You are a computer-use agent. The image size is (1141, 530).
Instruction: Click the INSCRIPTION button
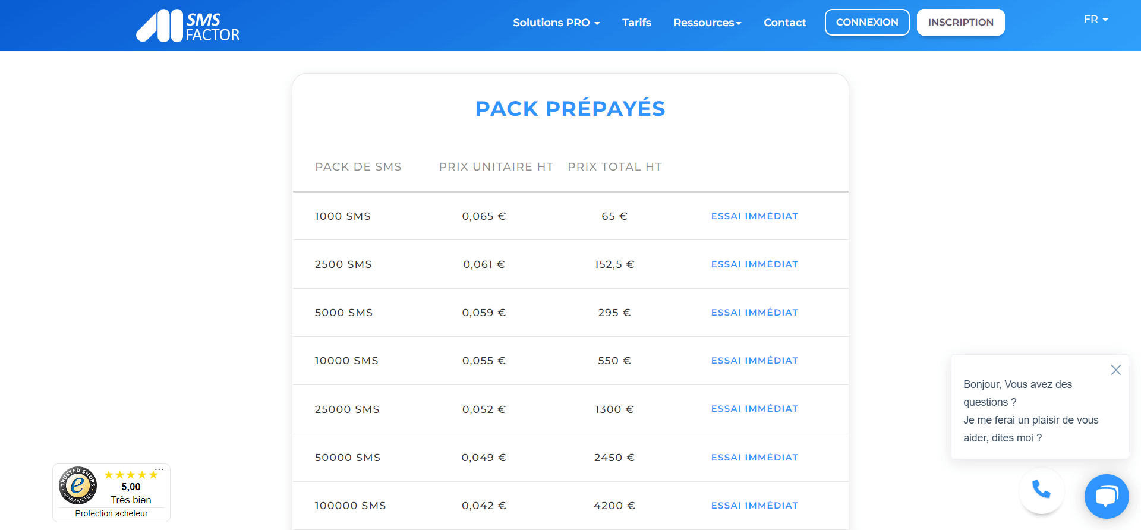pyautogui.click(x=960, y=23)
